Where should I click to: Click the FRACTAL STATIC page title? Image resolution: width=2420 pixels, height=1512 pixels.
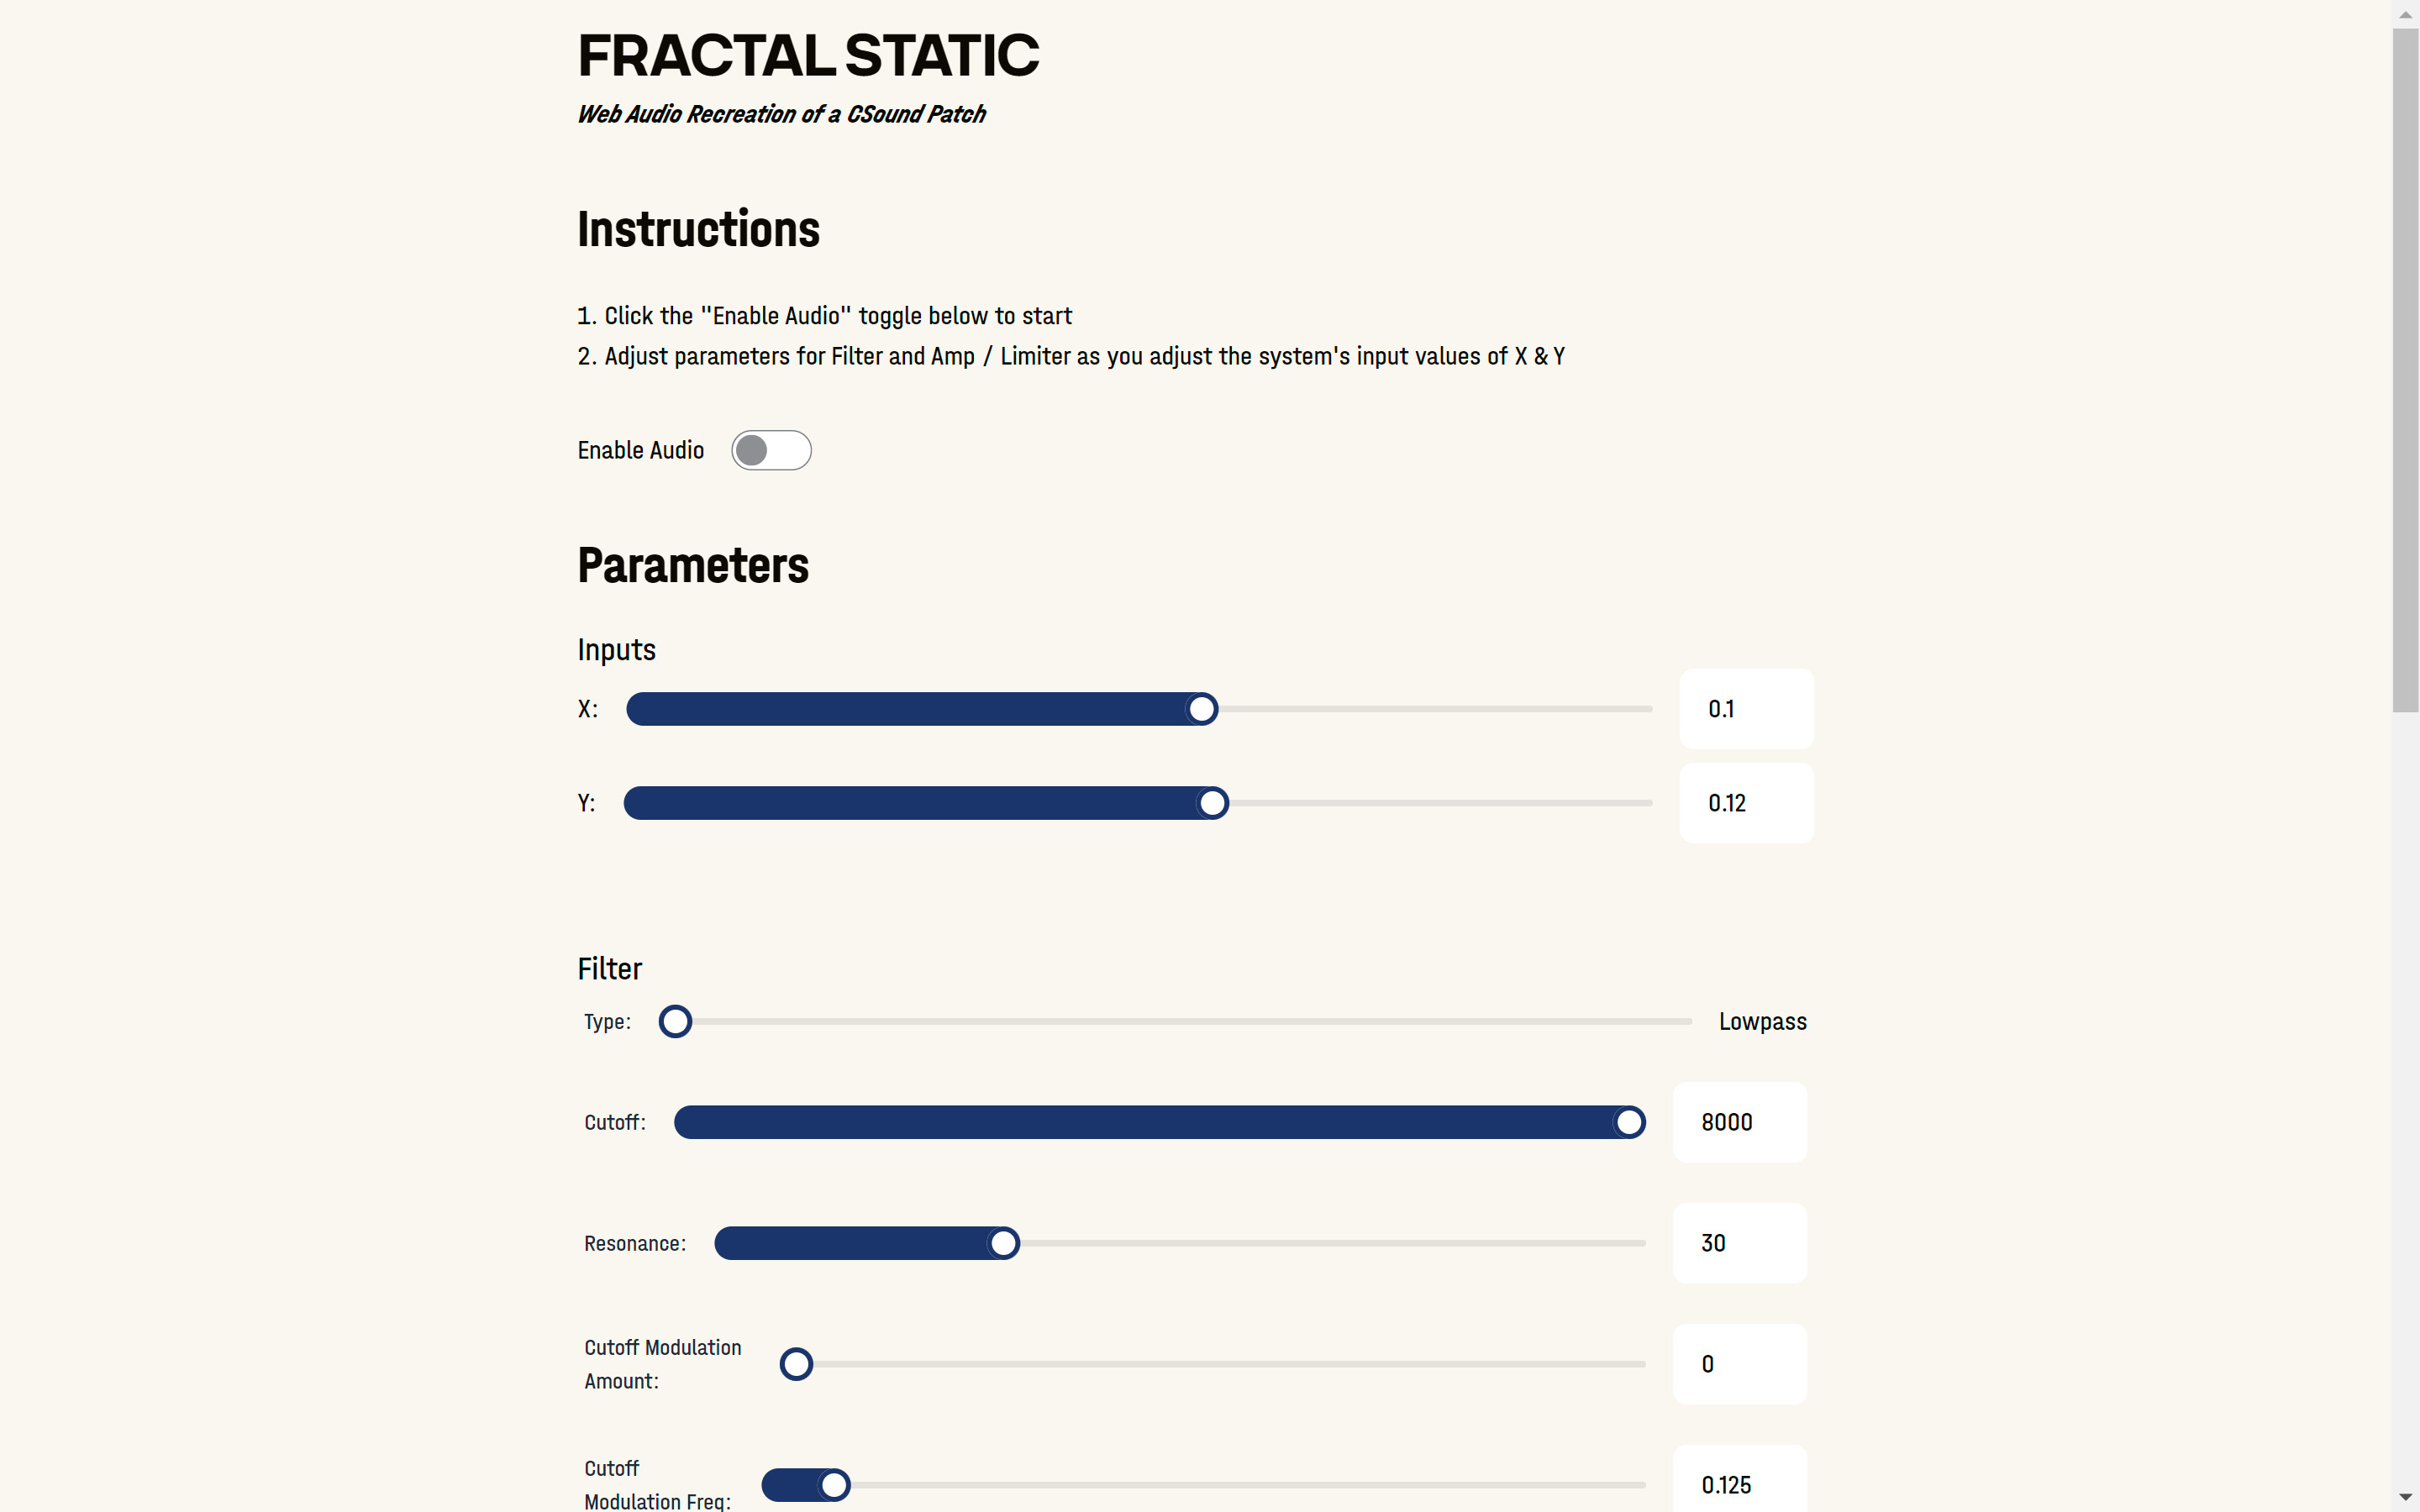click(x=808, y=55)
